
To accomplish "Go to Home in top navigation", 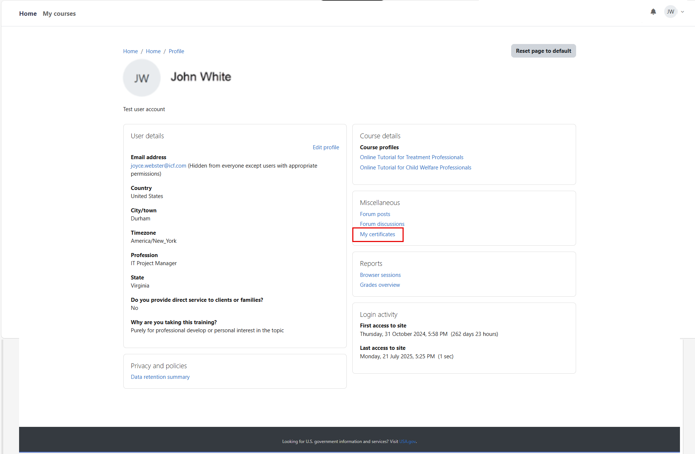I will 28,14.
